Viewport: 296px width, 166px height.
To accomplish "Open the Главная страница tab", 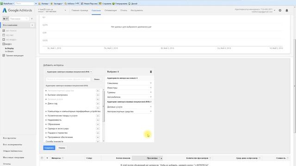I will coord(80,10).
